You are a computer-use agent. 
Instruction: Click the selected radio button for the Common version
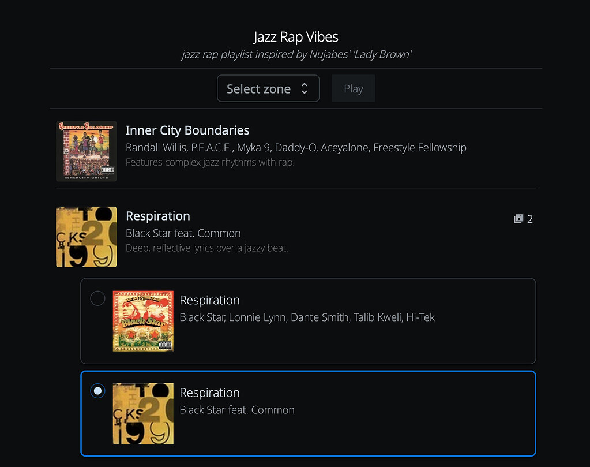click(x=97, y=391)
